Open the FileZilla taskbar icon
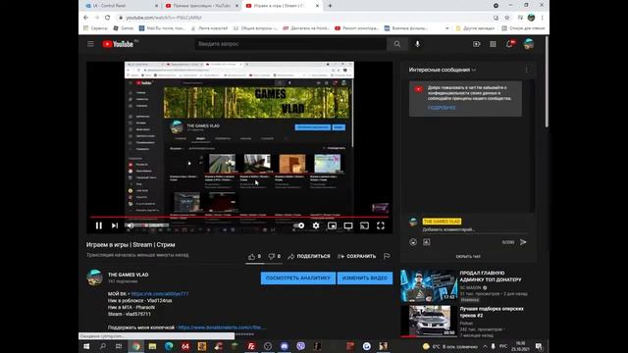Screen dimensions: 628x353 tap(251, 346)
